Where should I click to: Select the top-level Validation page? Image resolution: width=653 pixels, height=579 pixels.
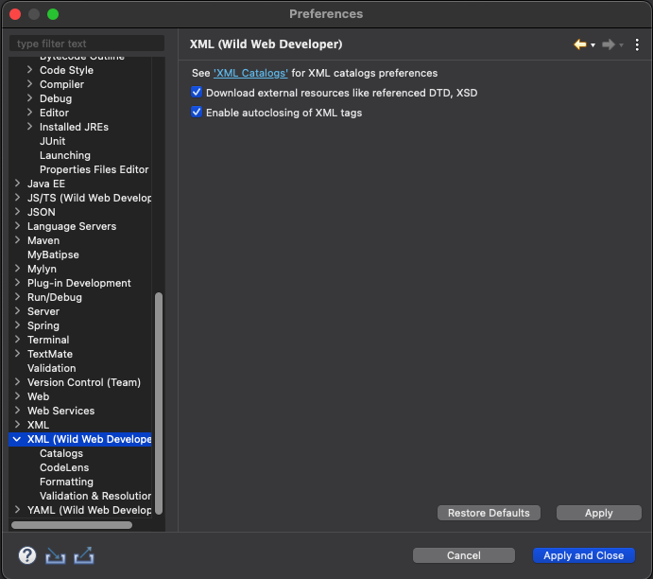coord(52,368)
